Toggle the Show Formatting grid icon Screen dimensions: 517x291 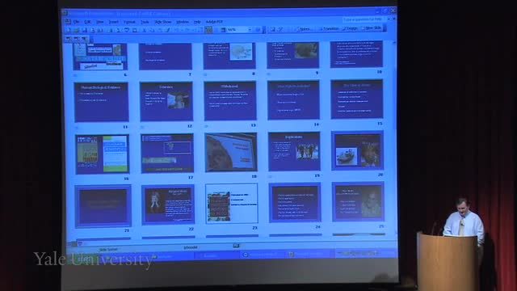pos(208,30)
